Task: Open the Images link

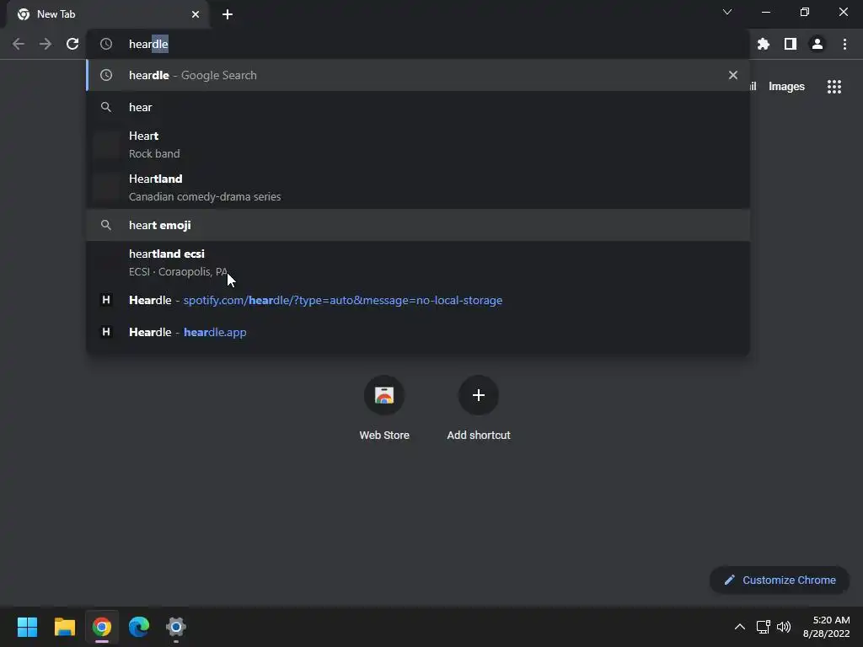Action: click(x=786, y=87)
